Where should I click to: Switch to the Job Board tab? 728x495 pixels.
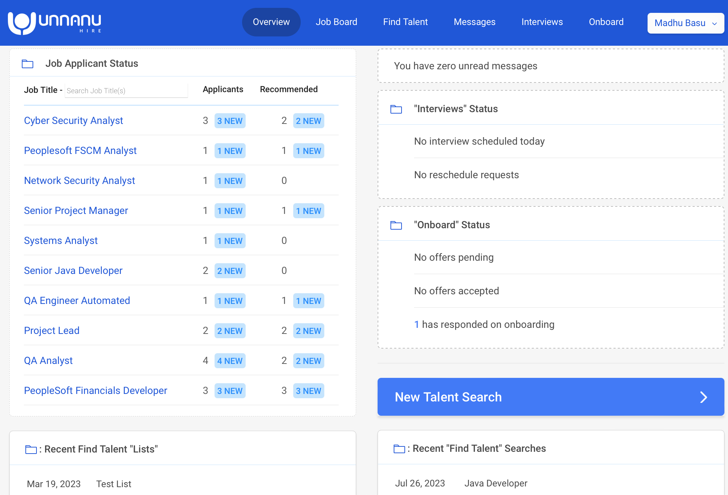click(336, 22)
